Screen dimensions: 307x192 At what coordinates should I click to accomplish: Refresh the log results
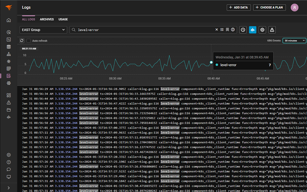click(21, 40)
